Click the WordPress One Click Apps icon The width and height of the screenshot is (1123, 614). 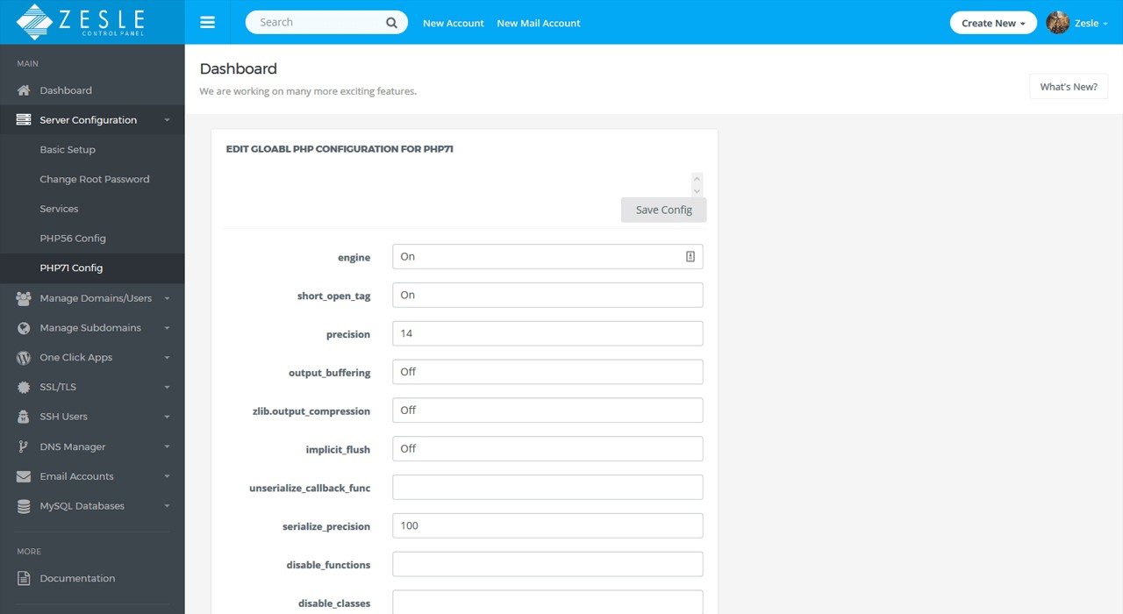pyautogui.click(x=24, y=358)
